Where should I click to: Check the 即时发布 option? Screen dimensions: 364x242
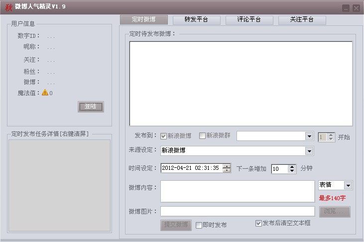click(x=199, y=225)
